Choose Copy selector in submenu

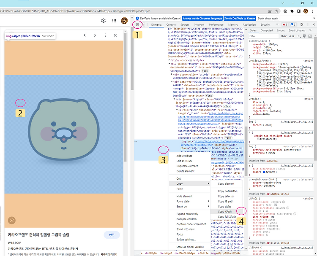click(x=226, y=196)
